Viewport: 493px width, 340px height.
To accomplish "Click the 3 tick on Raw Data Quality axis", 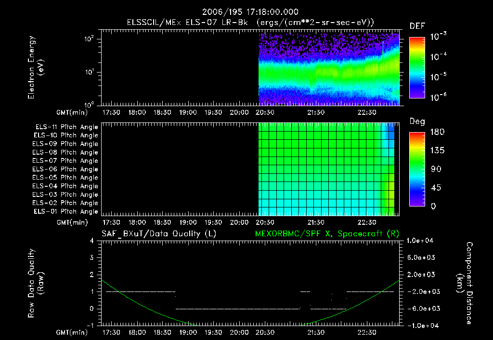I will [x=92, y=257].
